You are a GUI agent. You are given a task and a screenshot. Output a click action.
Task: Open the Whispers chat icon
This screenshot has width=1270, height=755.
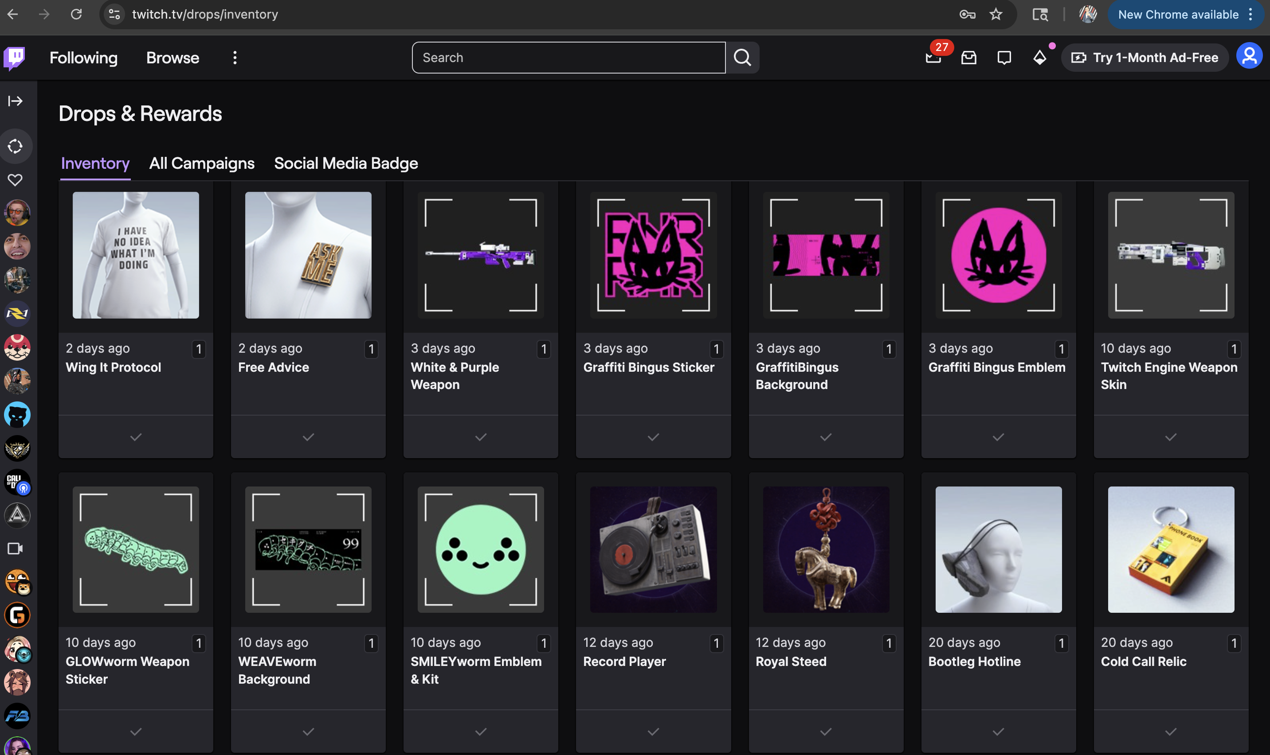pos(1004,58)
